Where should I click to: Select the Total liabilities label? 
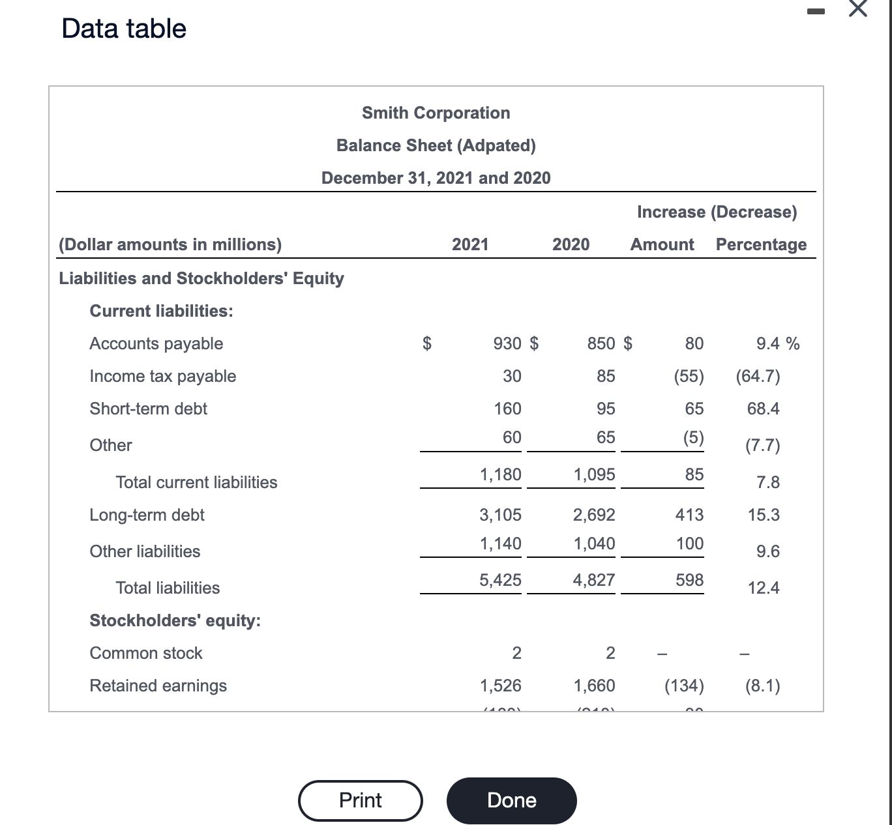tap(168, 588)
